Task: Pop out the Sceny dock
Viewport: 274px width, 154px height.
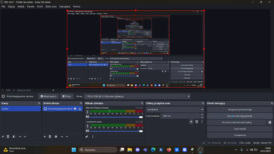Action: [x=39, y=103]
